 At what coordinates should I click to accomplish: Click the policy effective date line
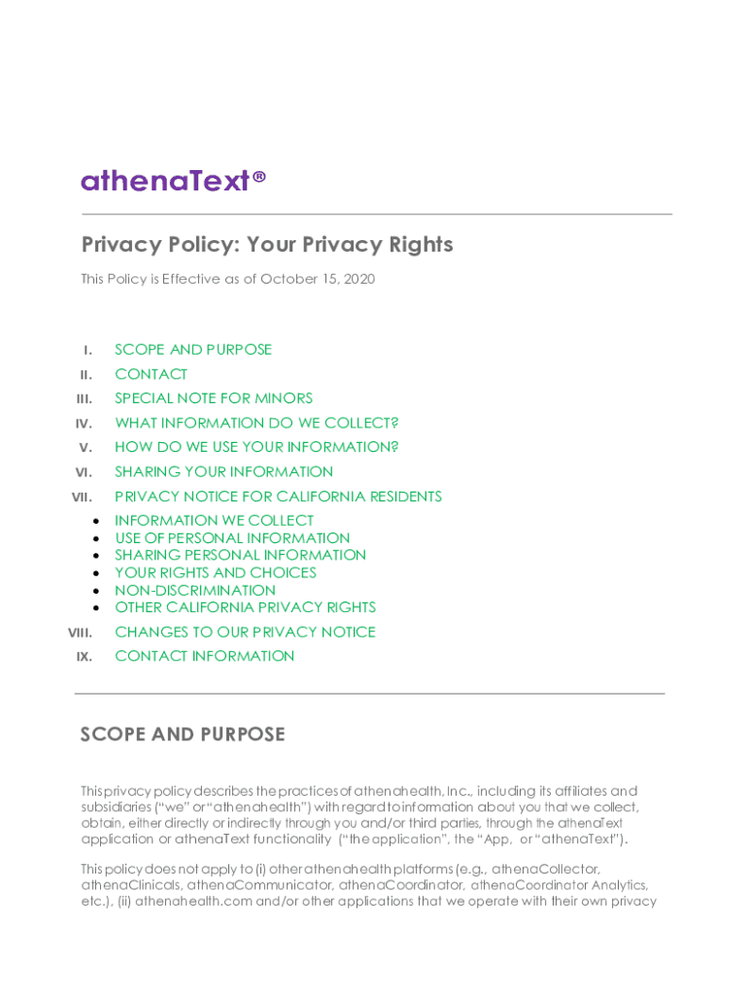pos(227,279)
